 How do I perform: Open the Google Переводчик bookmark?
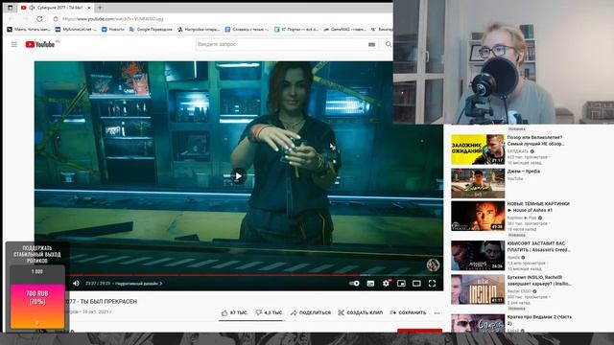pyautogui.click(x=151, y=30)
